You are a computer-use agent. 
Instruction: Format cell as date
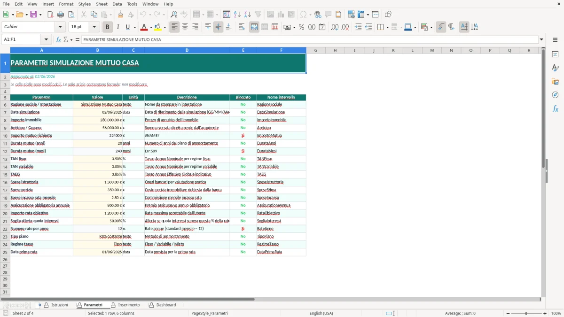point(322,27)
